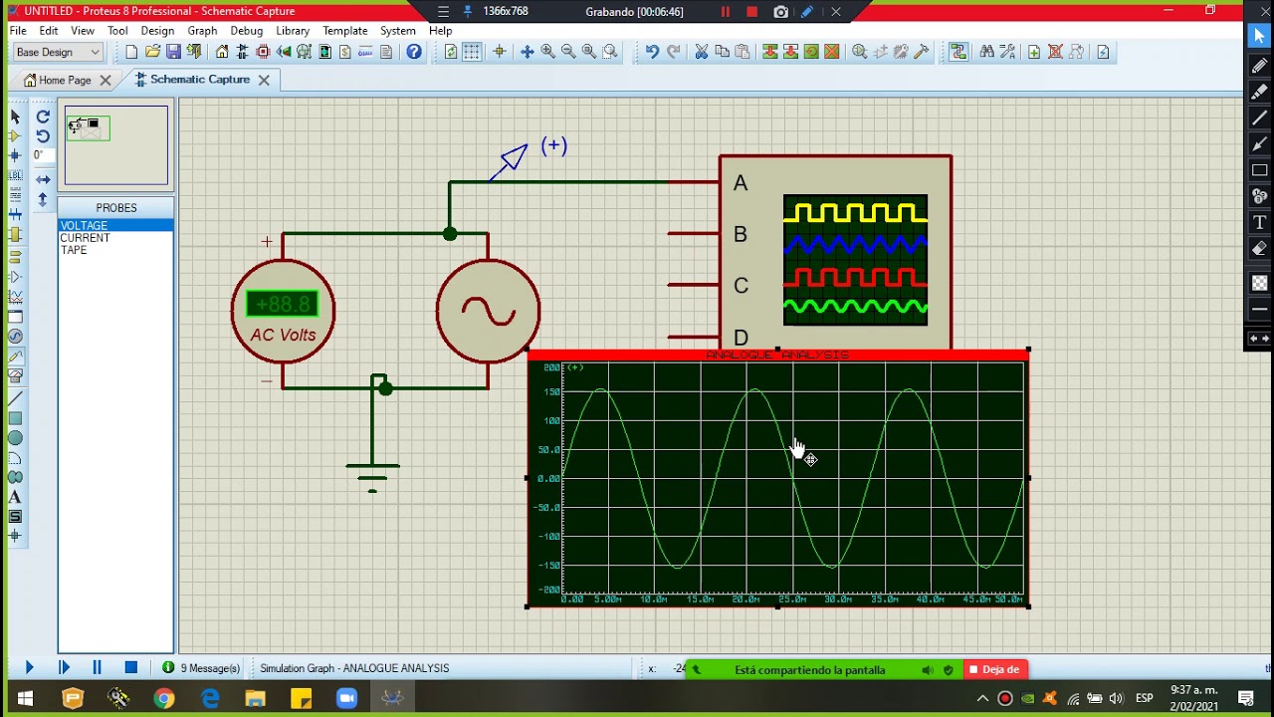Click the ANALOGUE ANALYSIS graph title bar

coord(777,355)
